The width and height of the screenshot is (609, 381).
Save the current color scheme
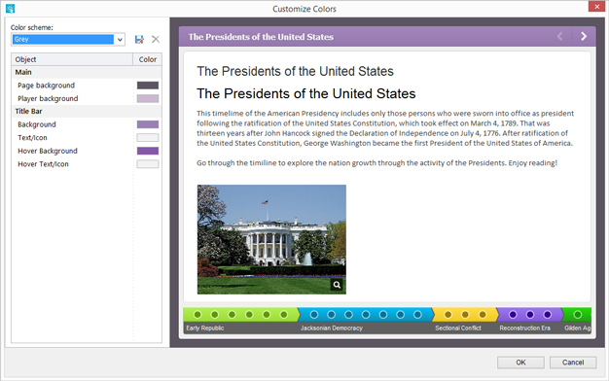pos(139,39)
